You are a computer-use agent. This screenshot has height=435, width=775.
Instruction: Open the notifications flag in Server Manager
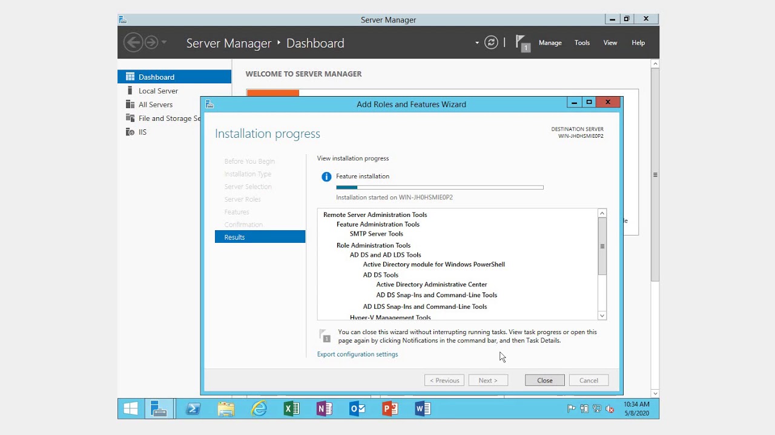pos(523,43)
